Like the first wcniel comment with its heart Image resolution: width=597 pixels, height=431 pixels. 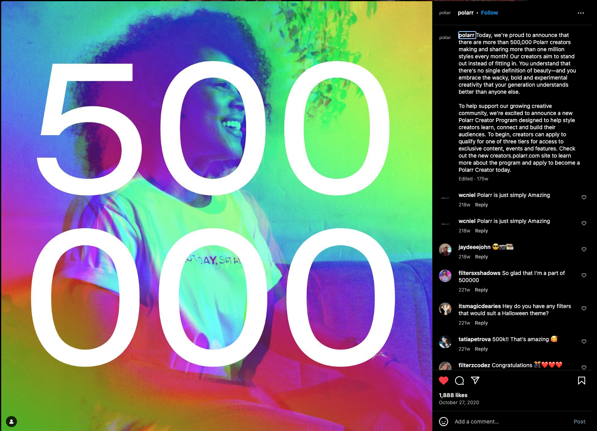(x=584, y=197)
